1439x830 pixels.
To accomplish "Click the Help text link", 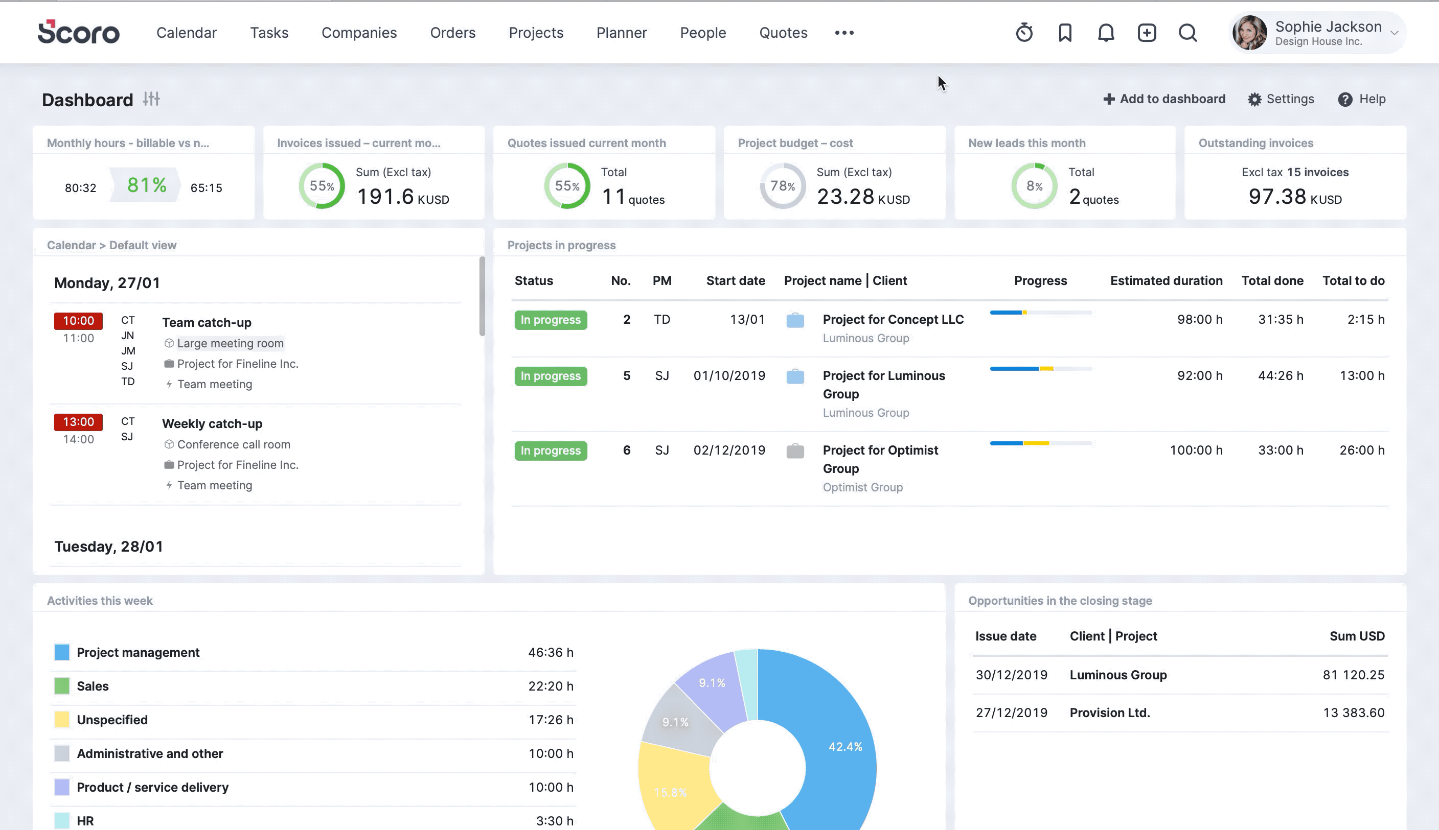I will (1372, 99).
